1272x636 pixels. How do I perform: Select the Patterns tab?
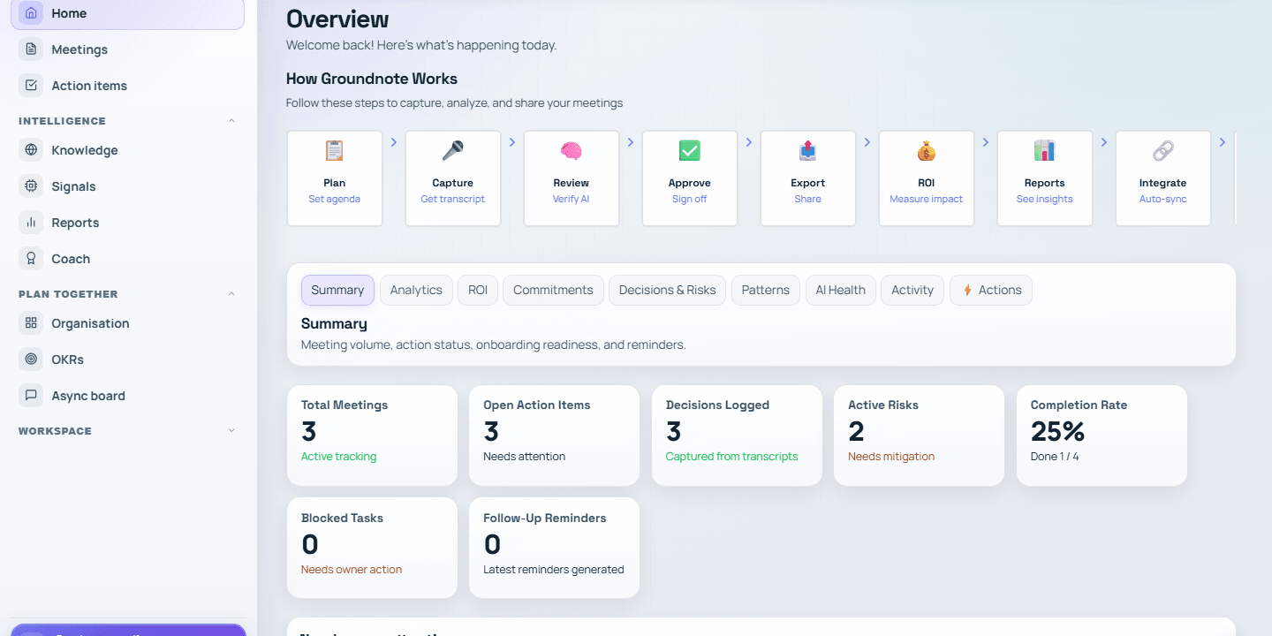(x=766, y=290)
